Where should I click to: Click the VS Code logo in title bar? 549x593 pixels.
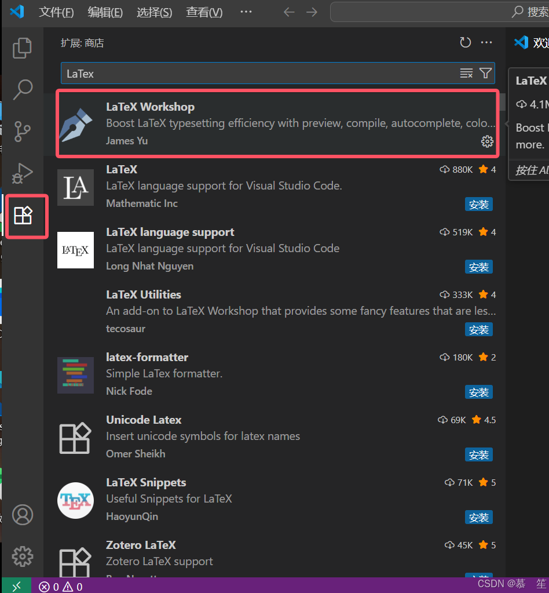[x=17, y=12]
